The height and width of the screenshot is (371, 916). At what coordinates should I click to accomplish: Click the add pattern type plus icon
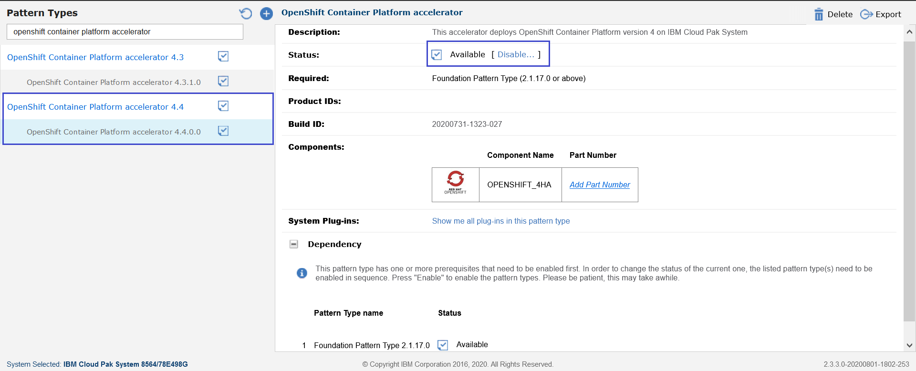(266, 13)
